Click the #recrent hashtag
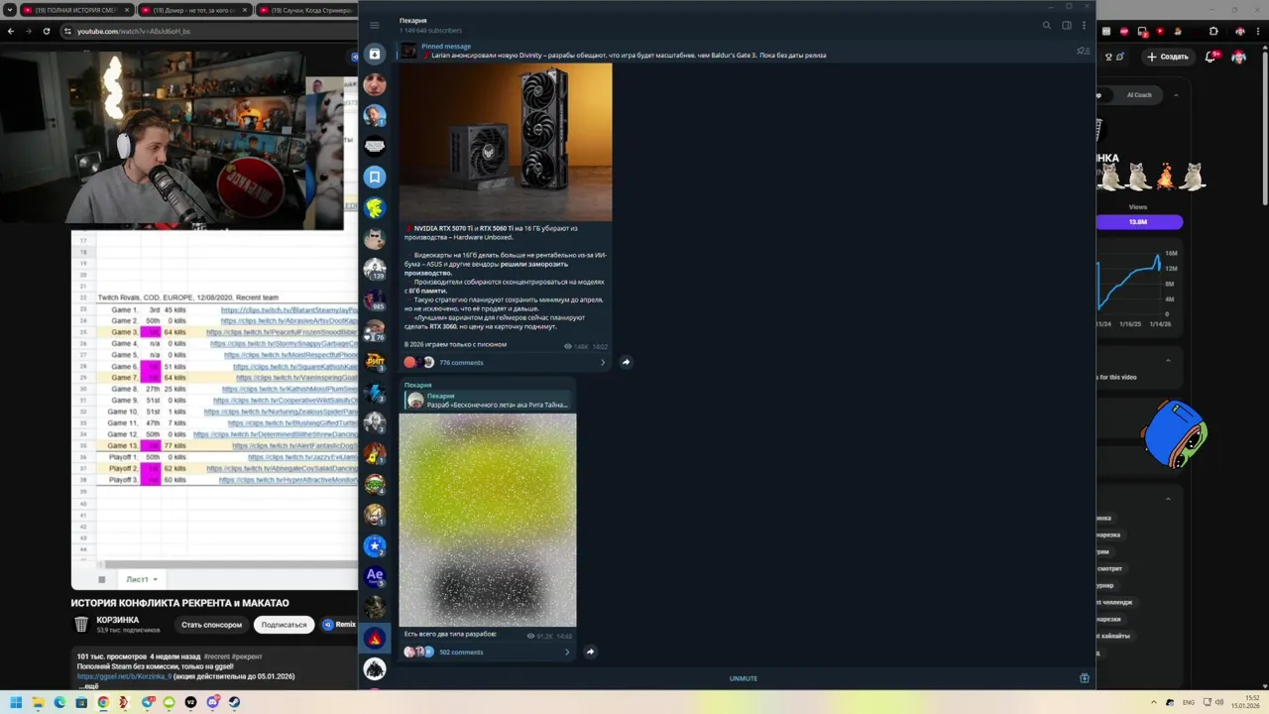1269x714 pixels. (218, 656)
